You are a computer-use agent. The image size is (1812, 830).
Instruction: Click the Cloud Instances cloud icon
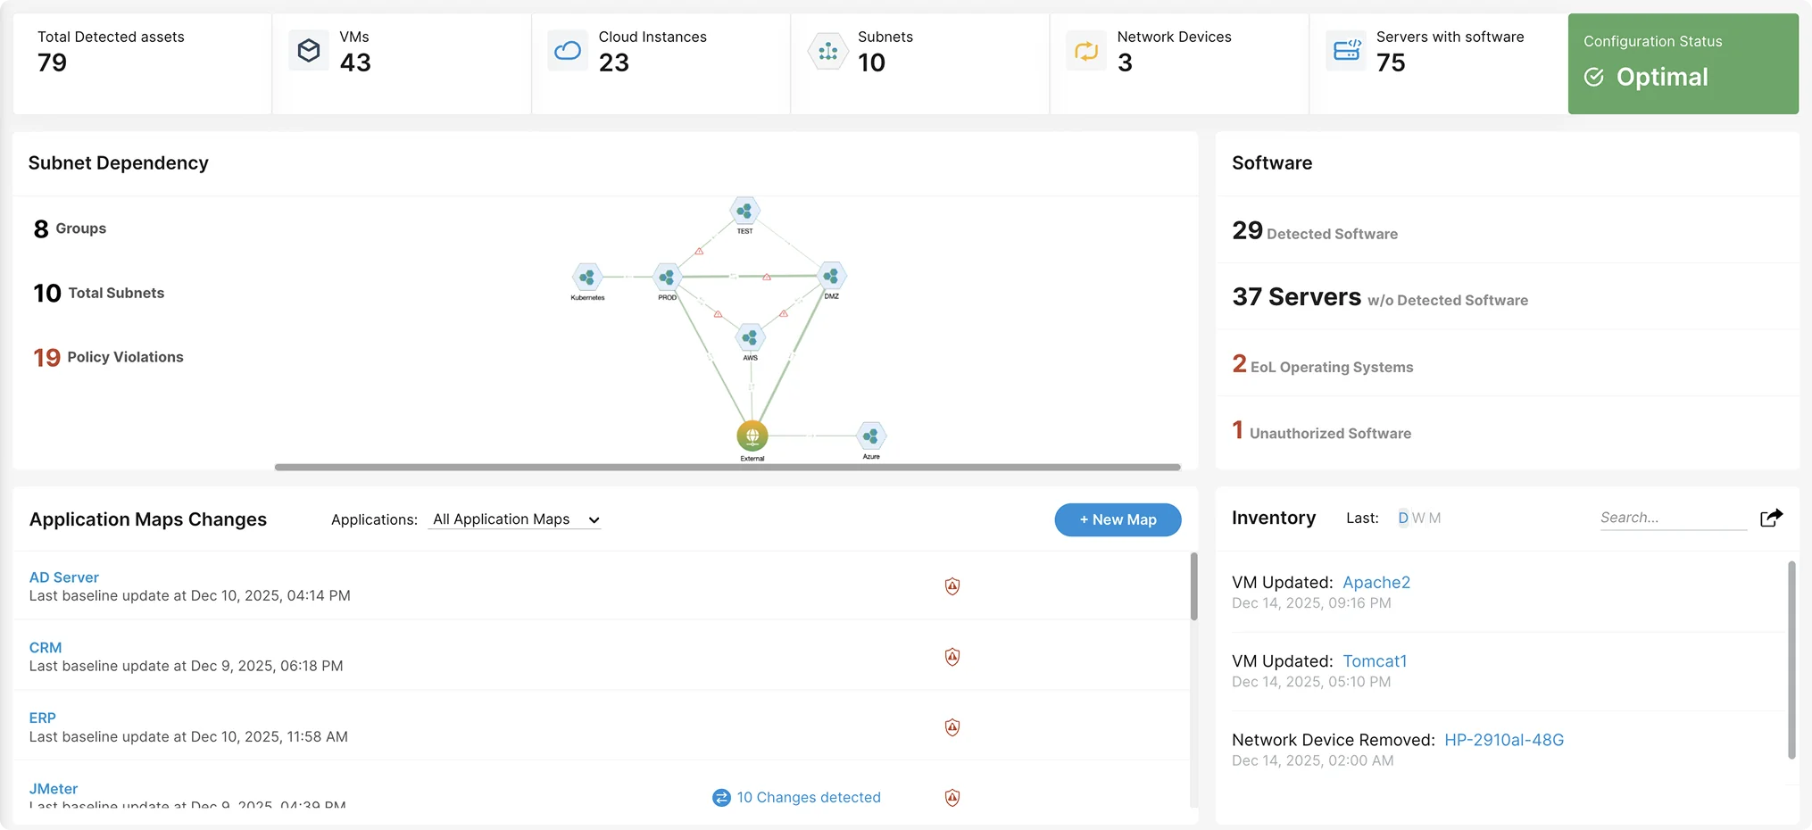coord(568,51)
